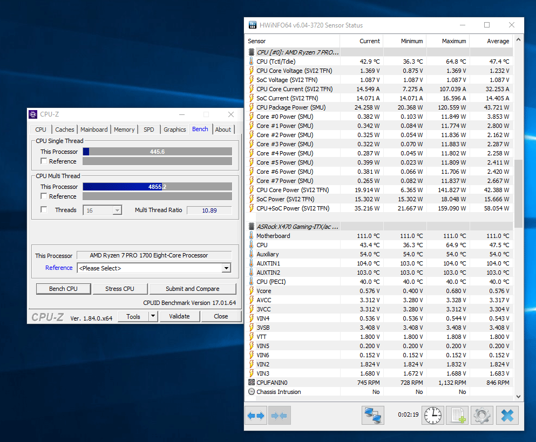Click the multi thread score bar 4855.2
Image resolution: width=536 pixels, height=442 pixels.
coord(157,187)
